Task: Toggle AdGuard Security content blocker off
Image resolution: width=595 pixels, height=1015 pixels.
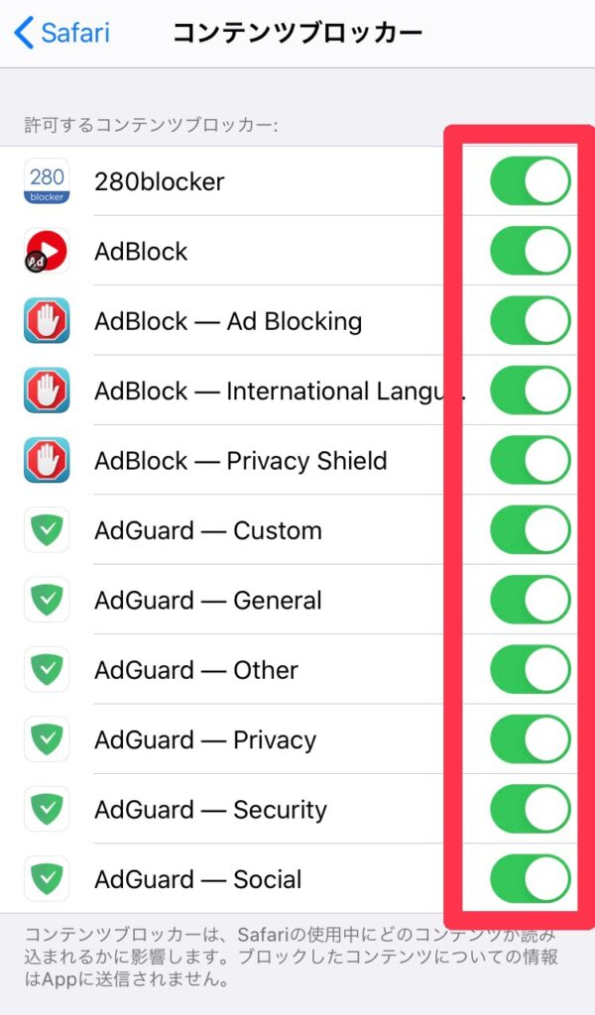Action: click(530, 809)
